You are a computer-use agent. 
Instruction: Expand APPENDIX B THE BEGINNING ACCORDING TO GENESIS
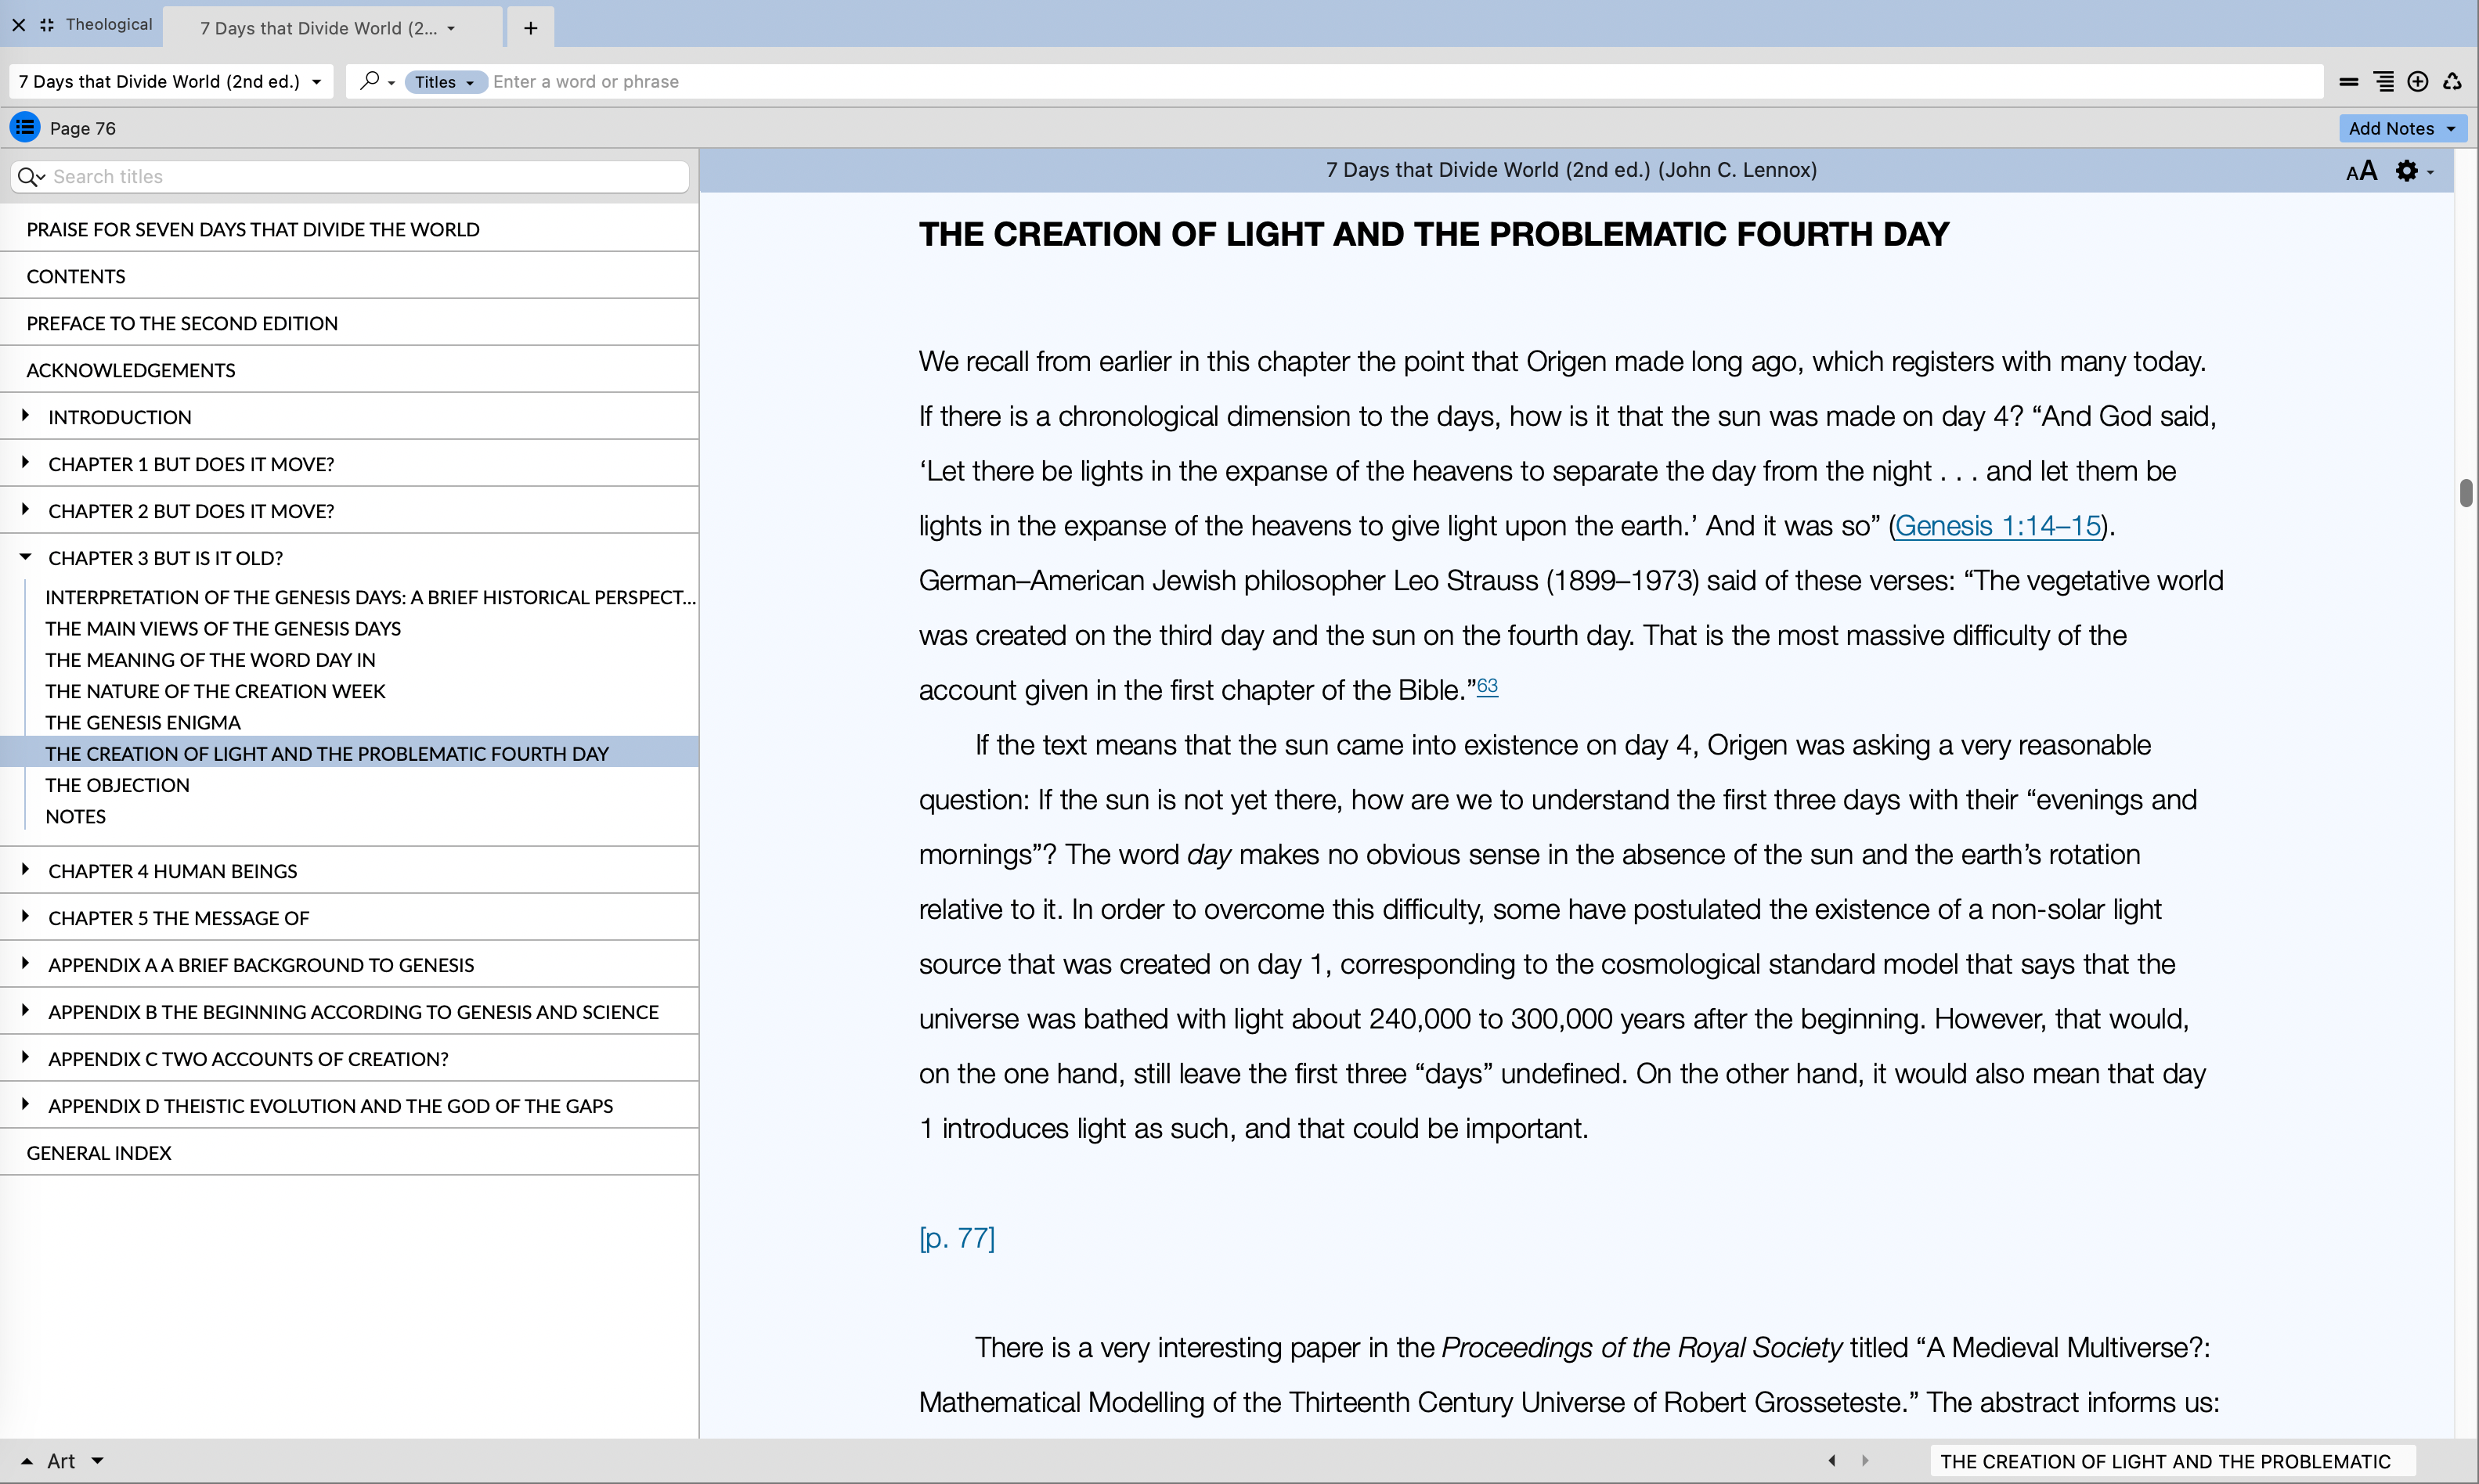pyautogui.click(x=25, y=1011)
